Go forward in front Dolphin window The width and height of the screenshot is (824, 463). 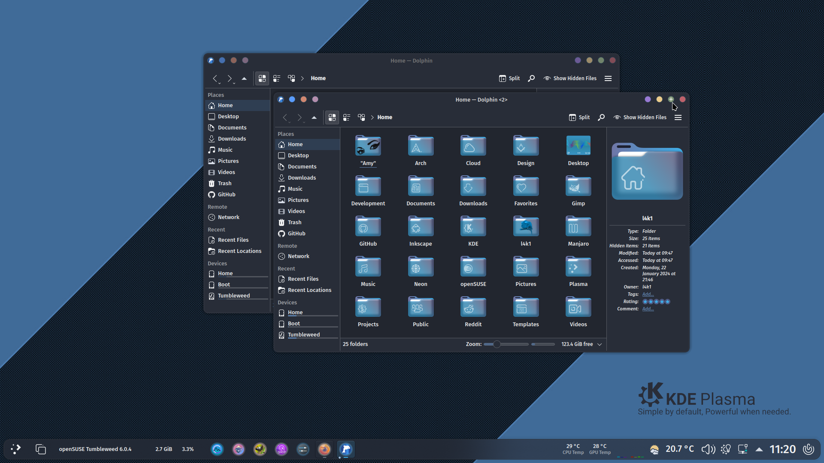[300, 117]
